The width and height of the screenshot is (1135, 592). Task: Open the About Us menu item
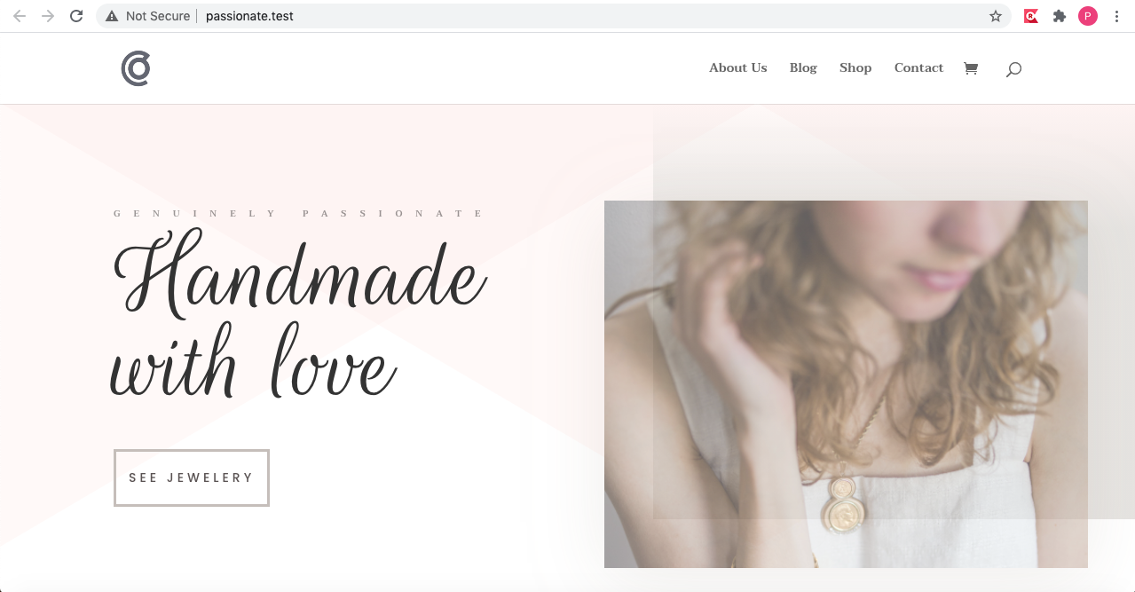pos(737,67)
